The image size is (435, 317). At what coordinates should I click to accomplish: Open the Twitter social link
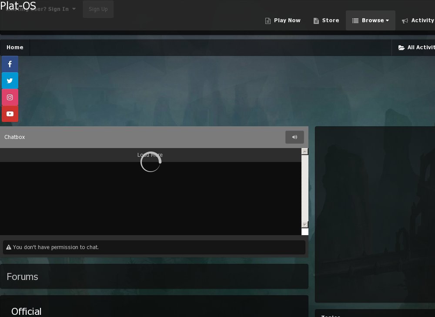click(10, 81)
